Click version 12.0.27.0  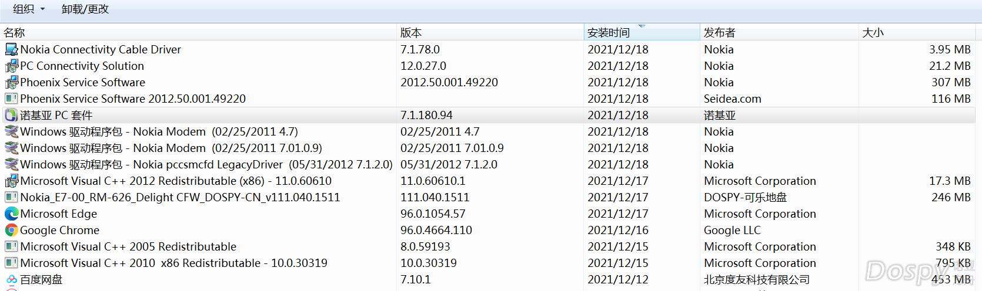click(x=423, y=66)
